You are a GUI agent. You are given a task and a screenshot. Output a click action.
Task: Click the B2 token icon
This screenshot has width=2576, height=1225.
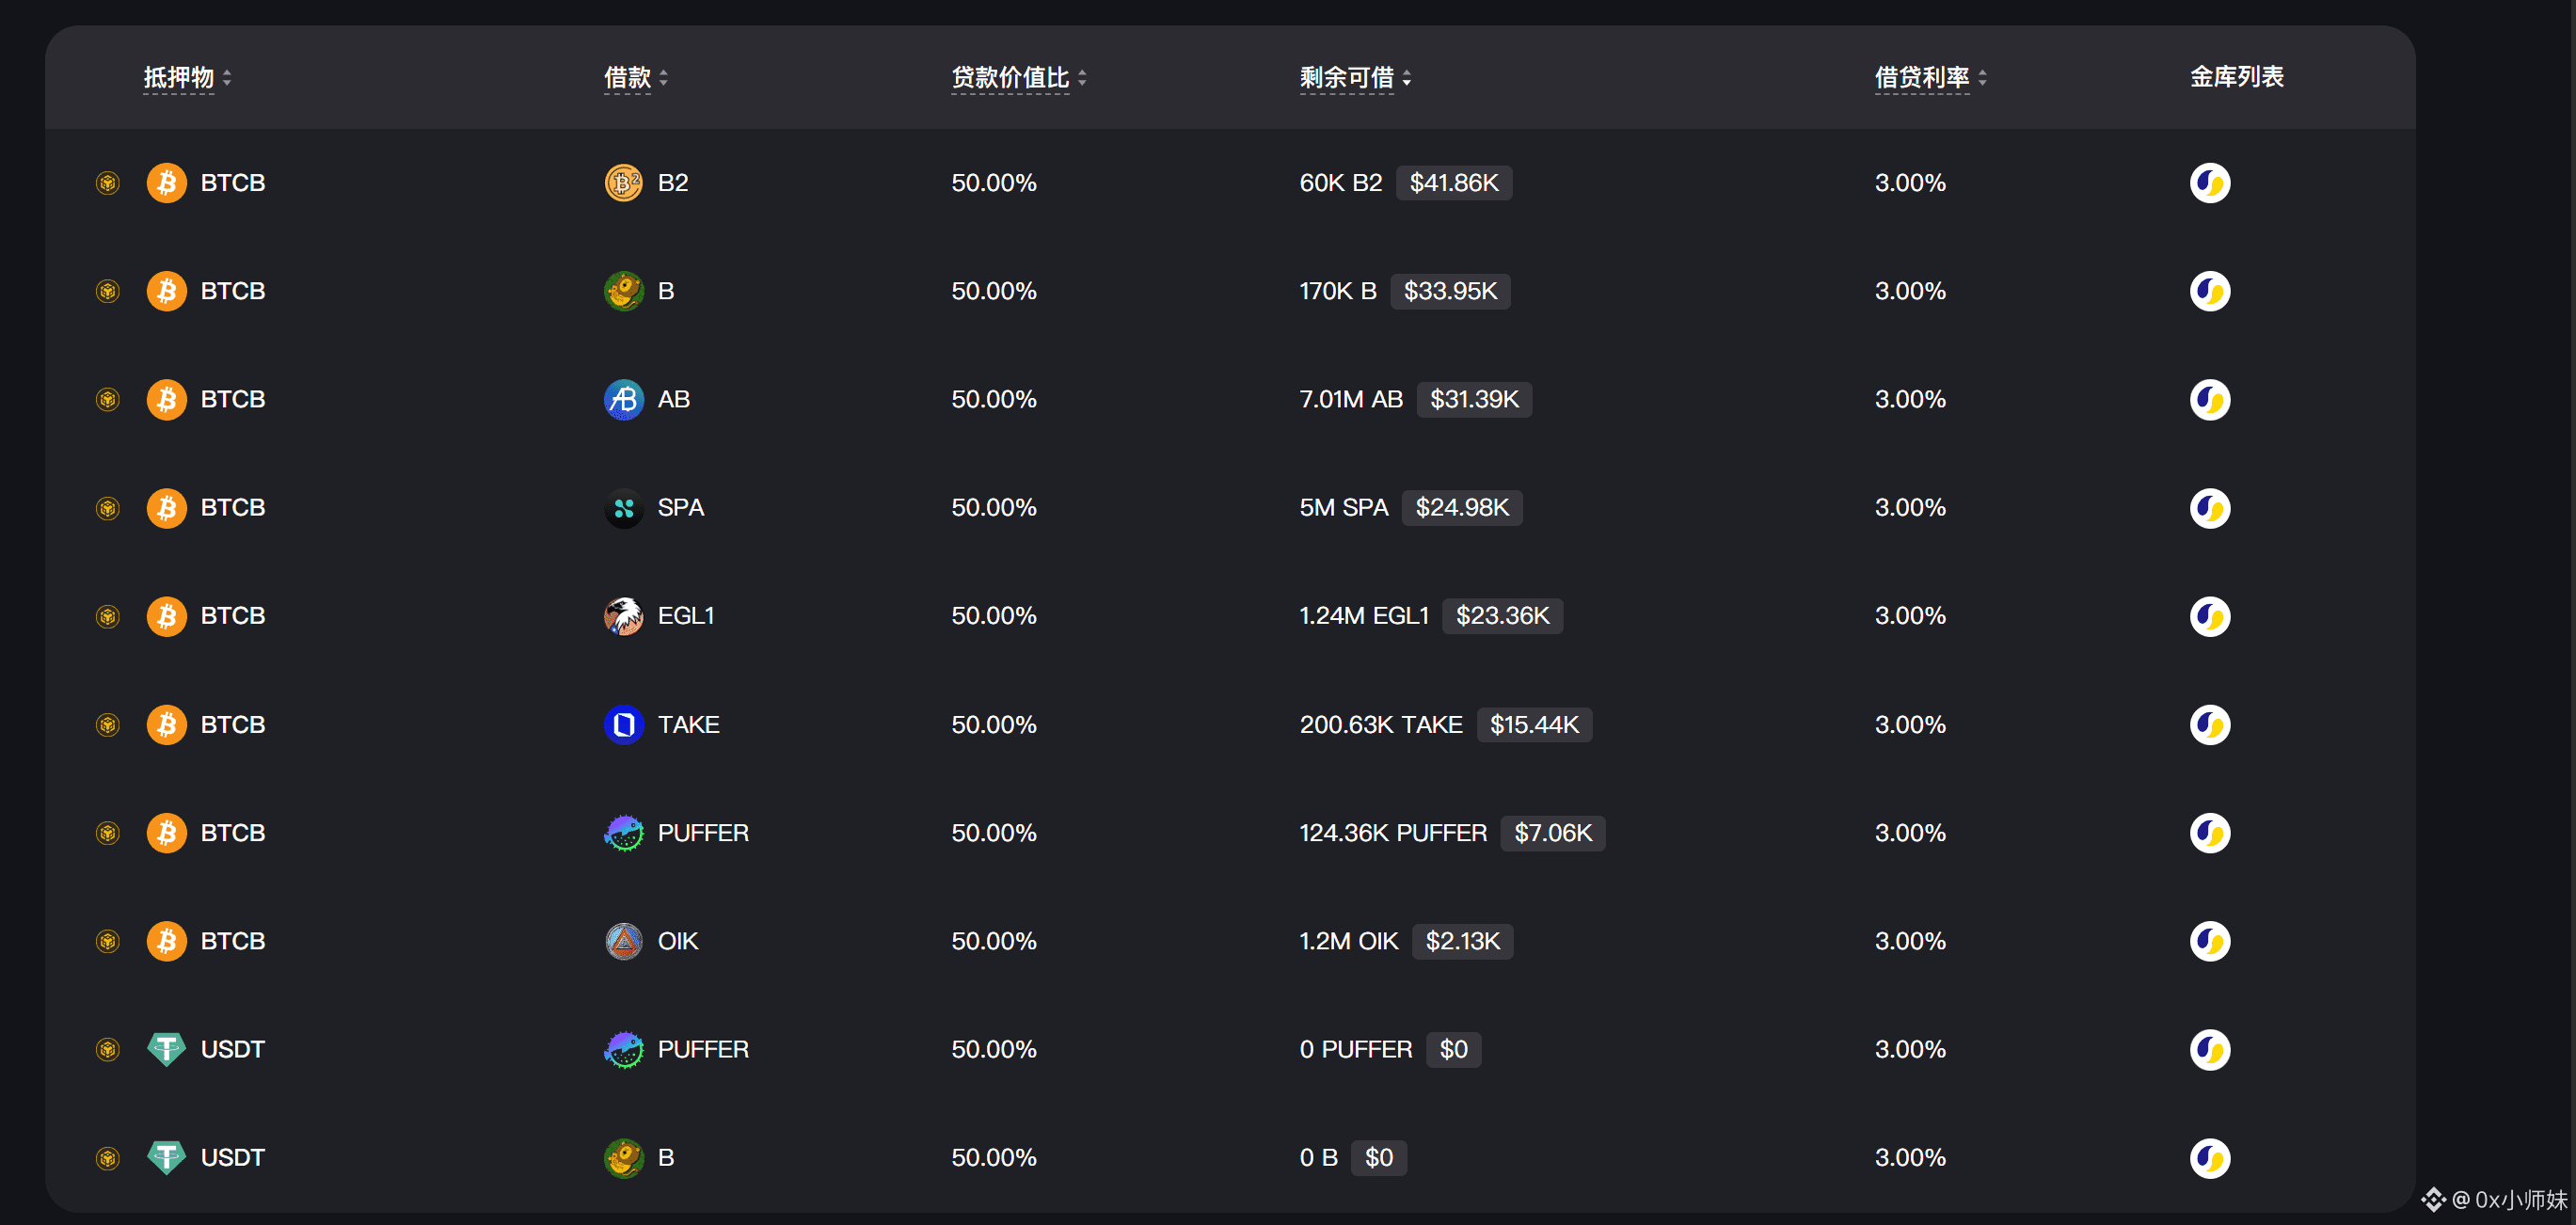tap(623, 183)
